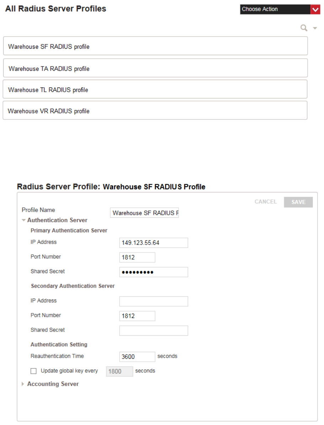Expand the Accounting Server section

(23, 384)
